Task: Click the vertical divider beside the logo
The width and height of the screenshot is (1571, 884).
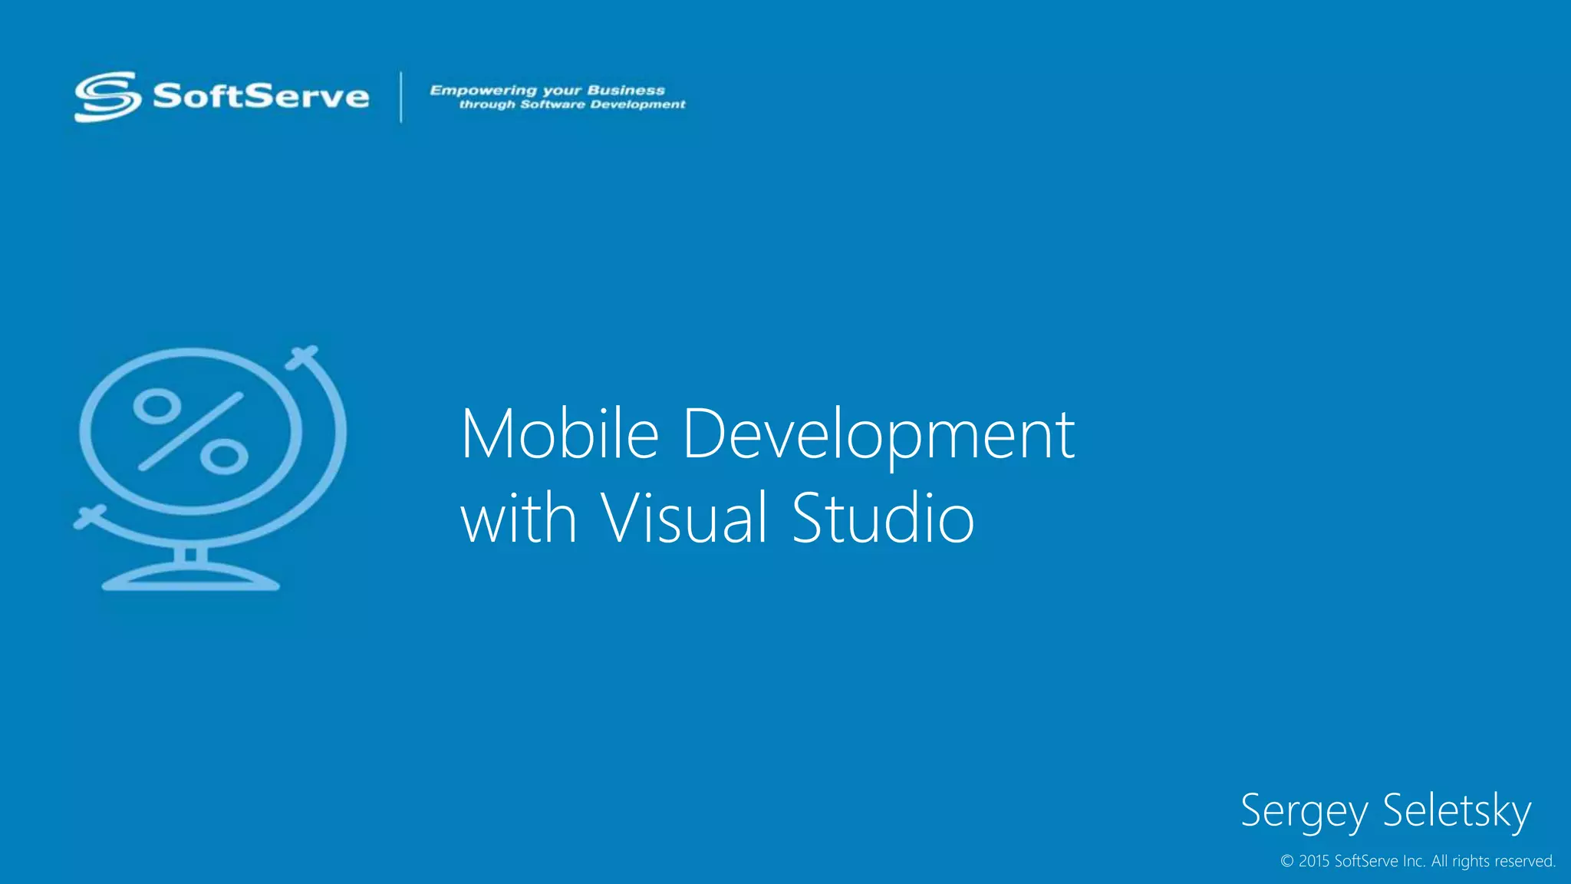Action: click(401, 97)
